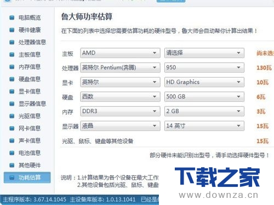Image resolution: width=274 pixels, height=205 pixels.
Task: Click the 电脑概览 sidebar icon
Action: [12, 17]
